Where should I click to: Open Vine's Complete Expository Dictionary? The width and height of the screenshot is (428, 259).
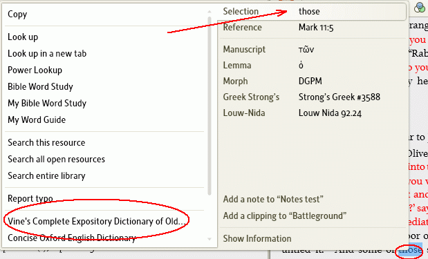pyautogui.click(x=96, y=222)
